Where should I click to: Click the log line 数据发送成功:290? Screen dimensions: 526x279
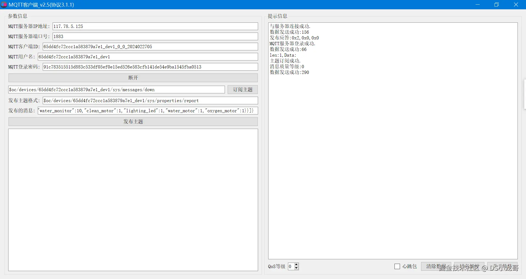point(289,72)
